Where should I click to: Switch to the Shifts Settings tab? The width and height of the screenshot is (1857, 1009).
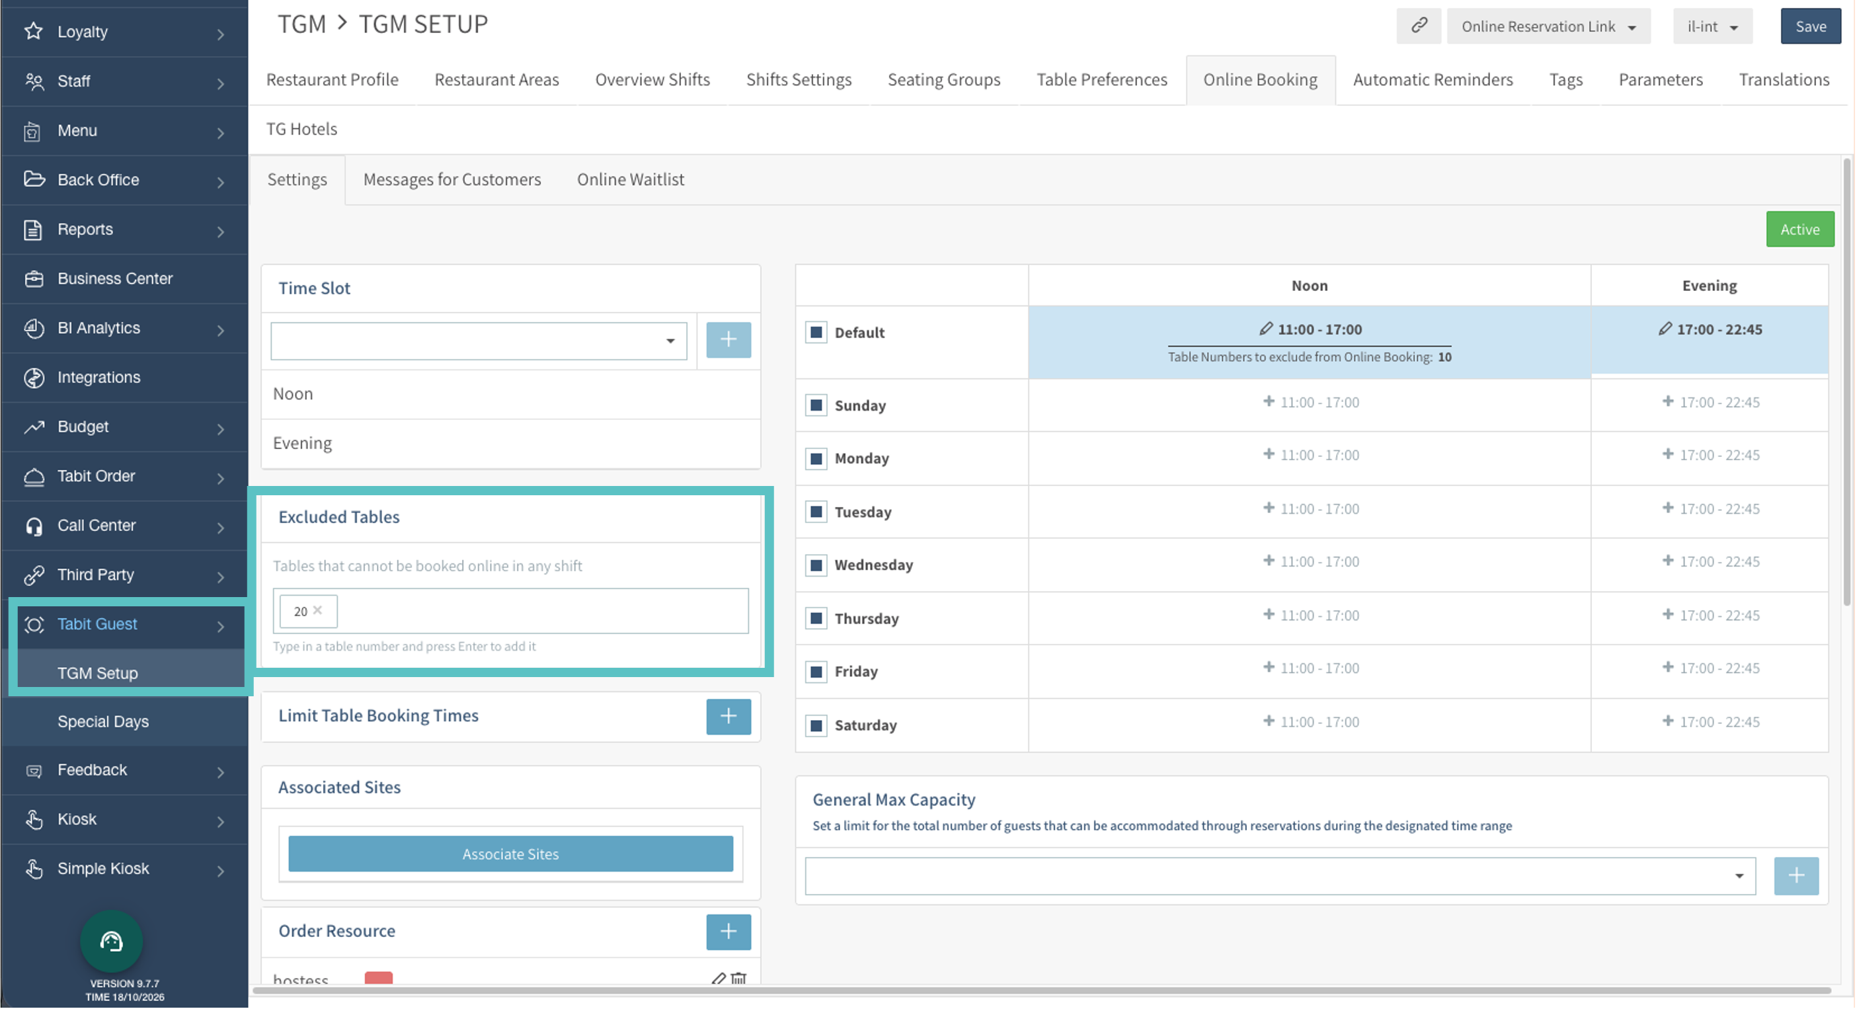pos(799,79)
